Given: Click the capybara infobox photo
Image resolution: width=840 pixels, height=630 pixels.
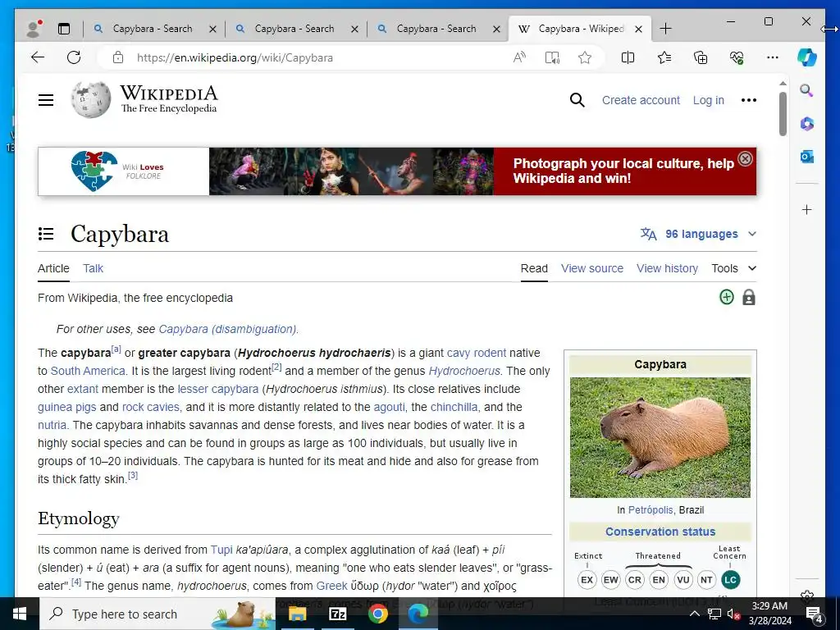Looking at the screenshot, I should tap(660, 438).
